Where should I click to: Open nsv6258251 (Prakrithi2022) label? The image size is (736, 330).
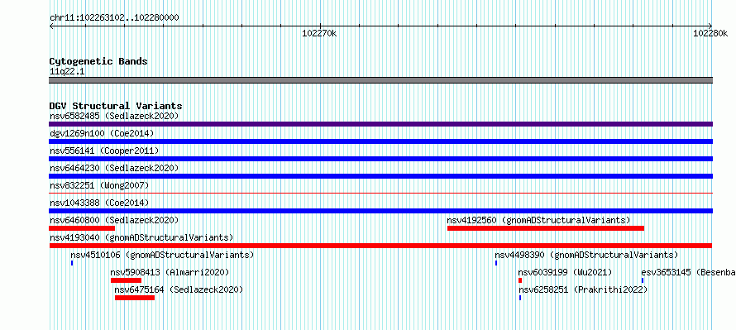click(583, 289)
